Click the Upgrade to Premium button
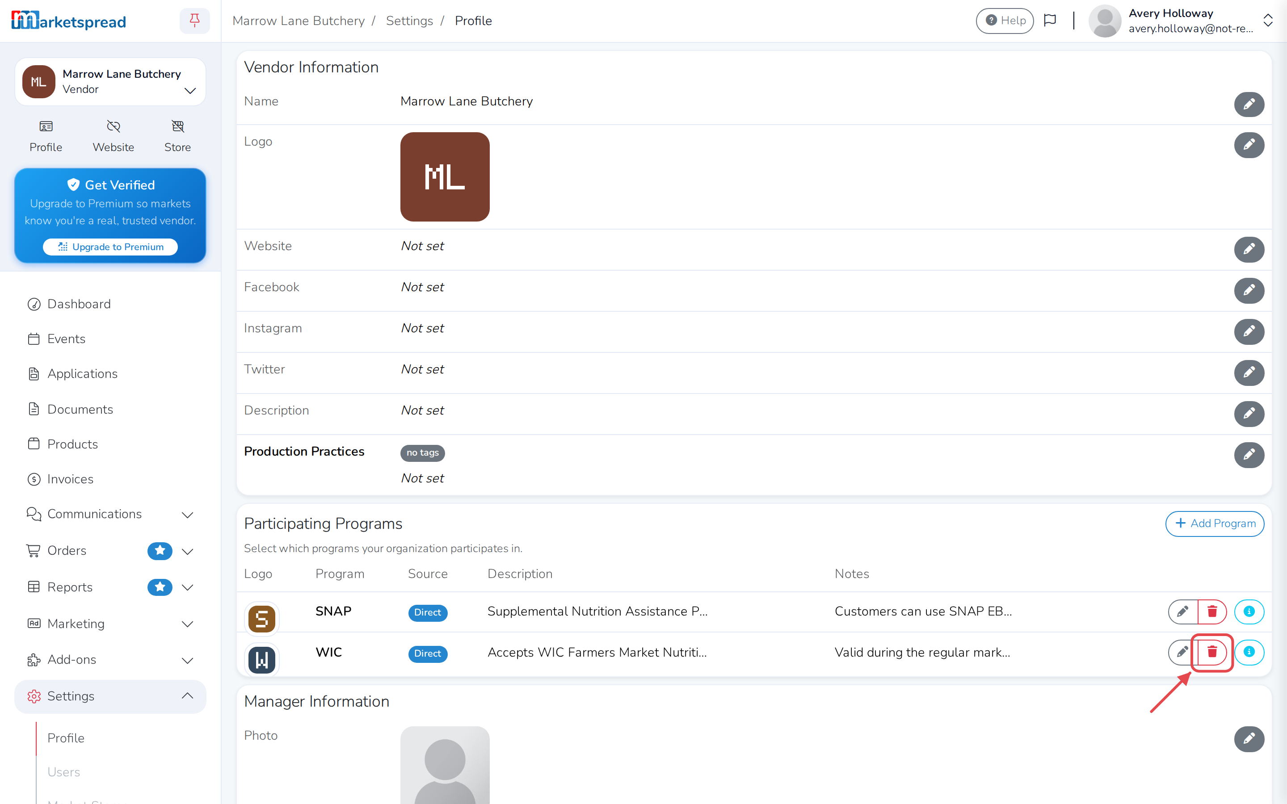Screen dimensions: 1287x804 point(110,247)
